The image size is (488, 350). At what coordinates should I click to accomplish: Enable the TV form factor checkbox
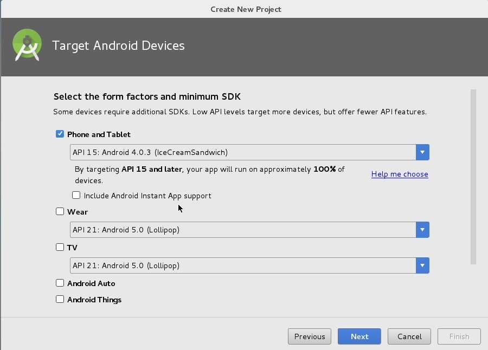click(x=60, y=247)
